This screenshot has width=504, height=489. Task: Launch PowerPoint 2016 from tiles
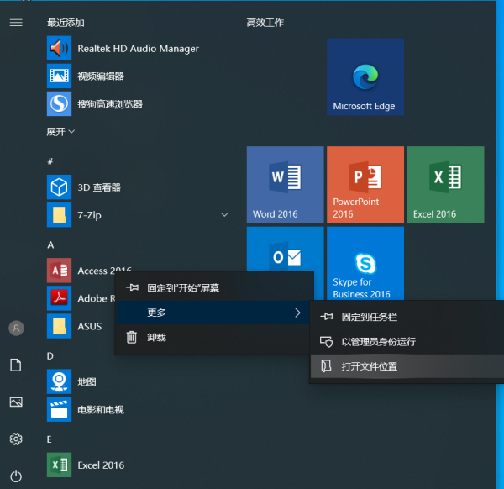point(365,184)
